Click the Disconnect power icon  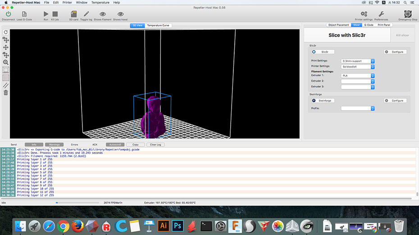[8, 14]
